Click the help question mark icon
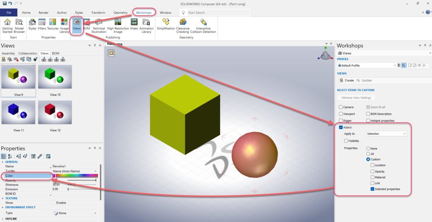 coord(428,12)
